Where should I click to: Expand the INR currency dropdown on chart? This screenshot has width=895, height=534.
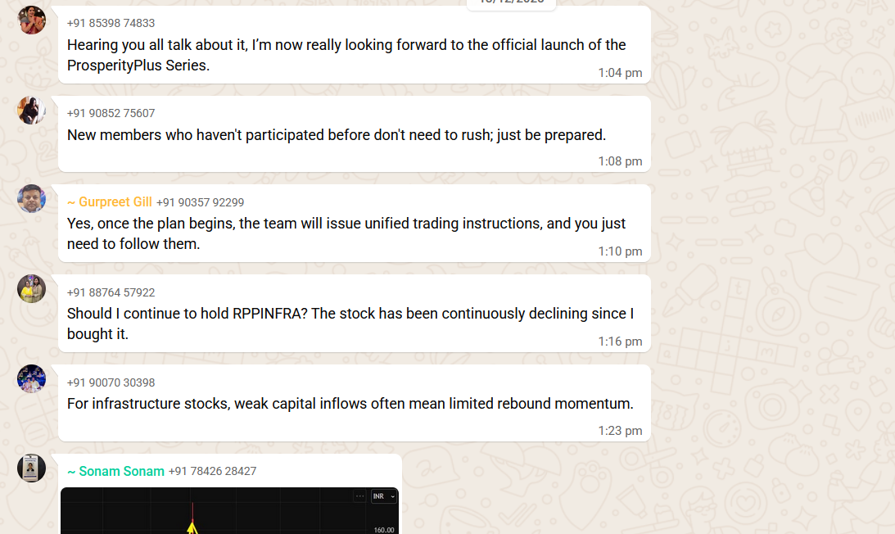(x=383, y=496)
